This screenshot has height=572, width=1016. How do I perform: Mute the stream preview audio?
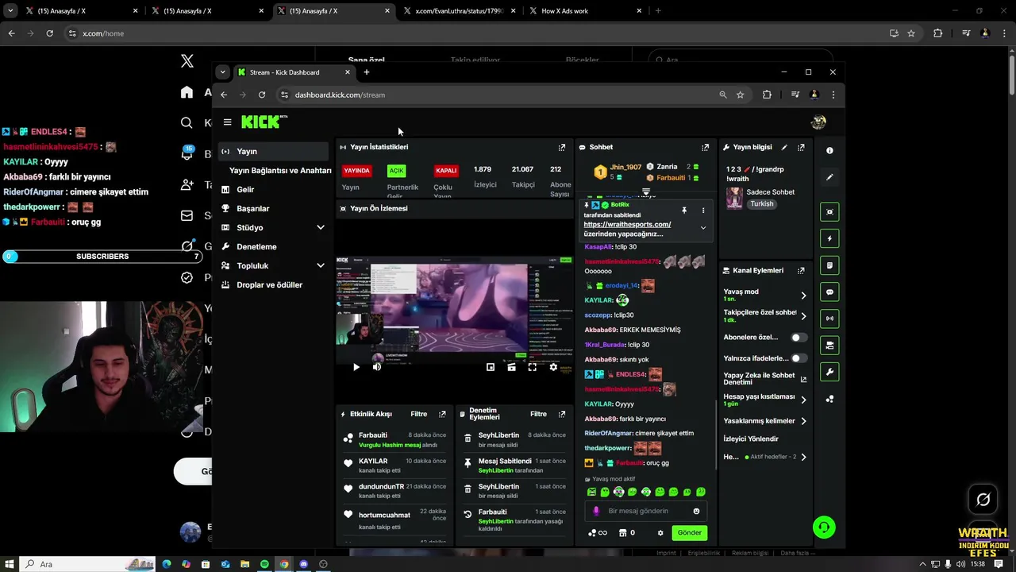tap(377, 367)
